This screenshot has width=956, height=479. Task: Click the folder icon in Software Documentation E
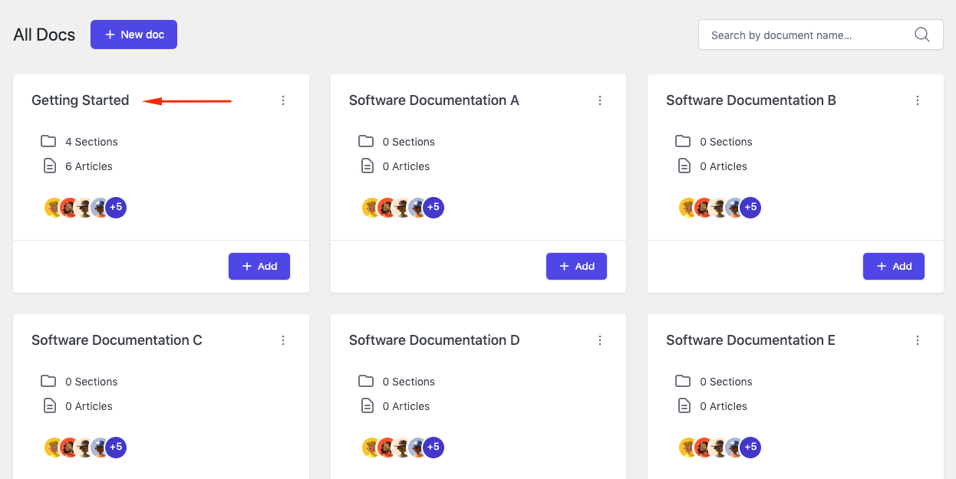683,381
